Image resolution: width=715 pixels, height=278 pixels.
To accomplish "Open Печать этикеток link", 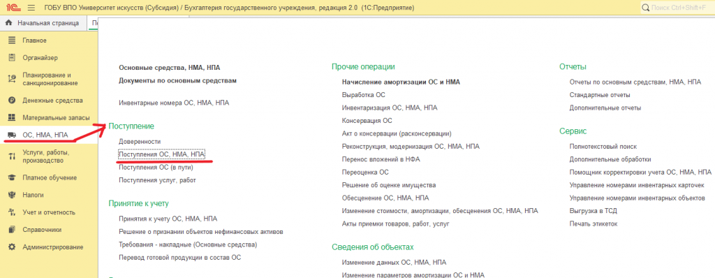I will click(x=594, y=224).
